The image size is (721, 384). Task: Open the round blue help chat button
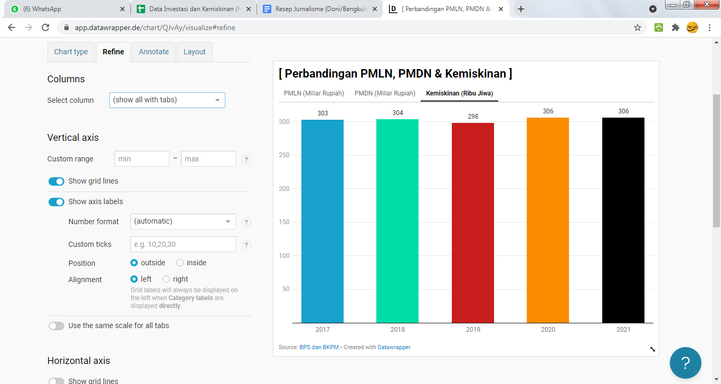tap(685, 363)
